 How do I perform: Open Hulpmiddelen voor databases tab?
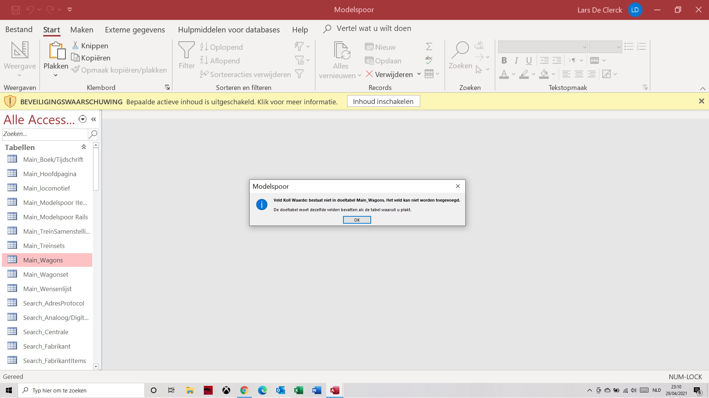[229, 30]
